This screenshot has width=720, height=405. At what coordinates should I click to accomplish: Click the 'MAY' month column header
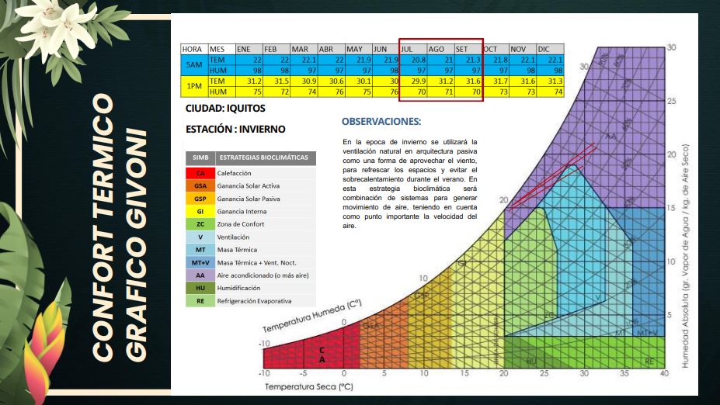tap(359, 49)
